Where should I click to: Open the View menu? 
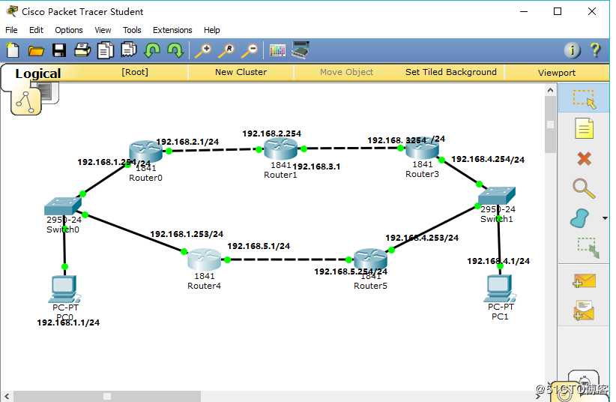click(x=103, y=30)
